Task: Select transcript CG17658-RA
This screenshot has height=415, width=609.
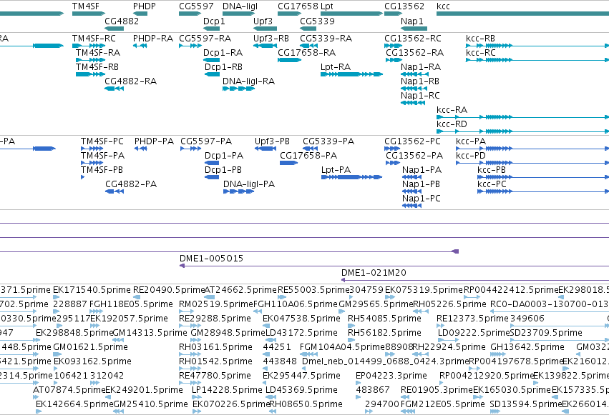Action: click(289, 60)
